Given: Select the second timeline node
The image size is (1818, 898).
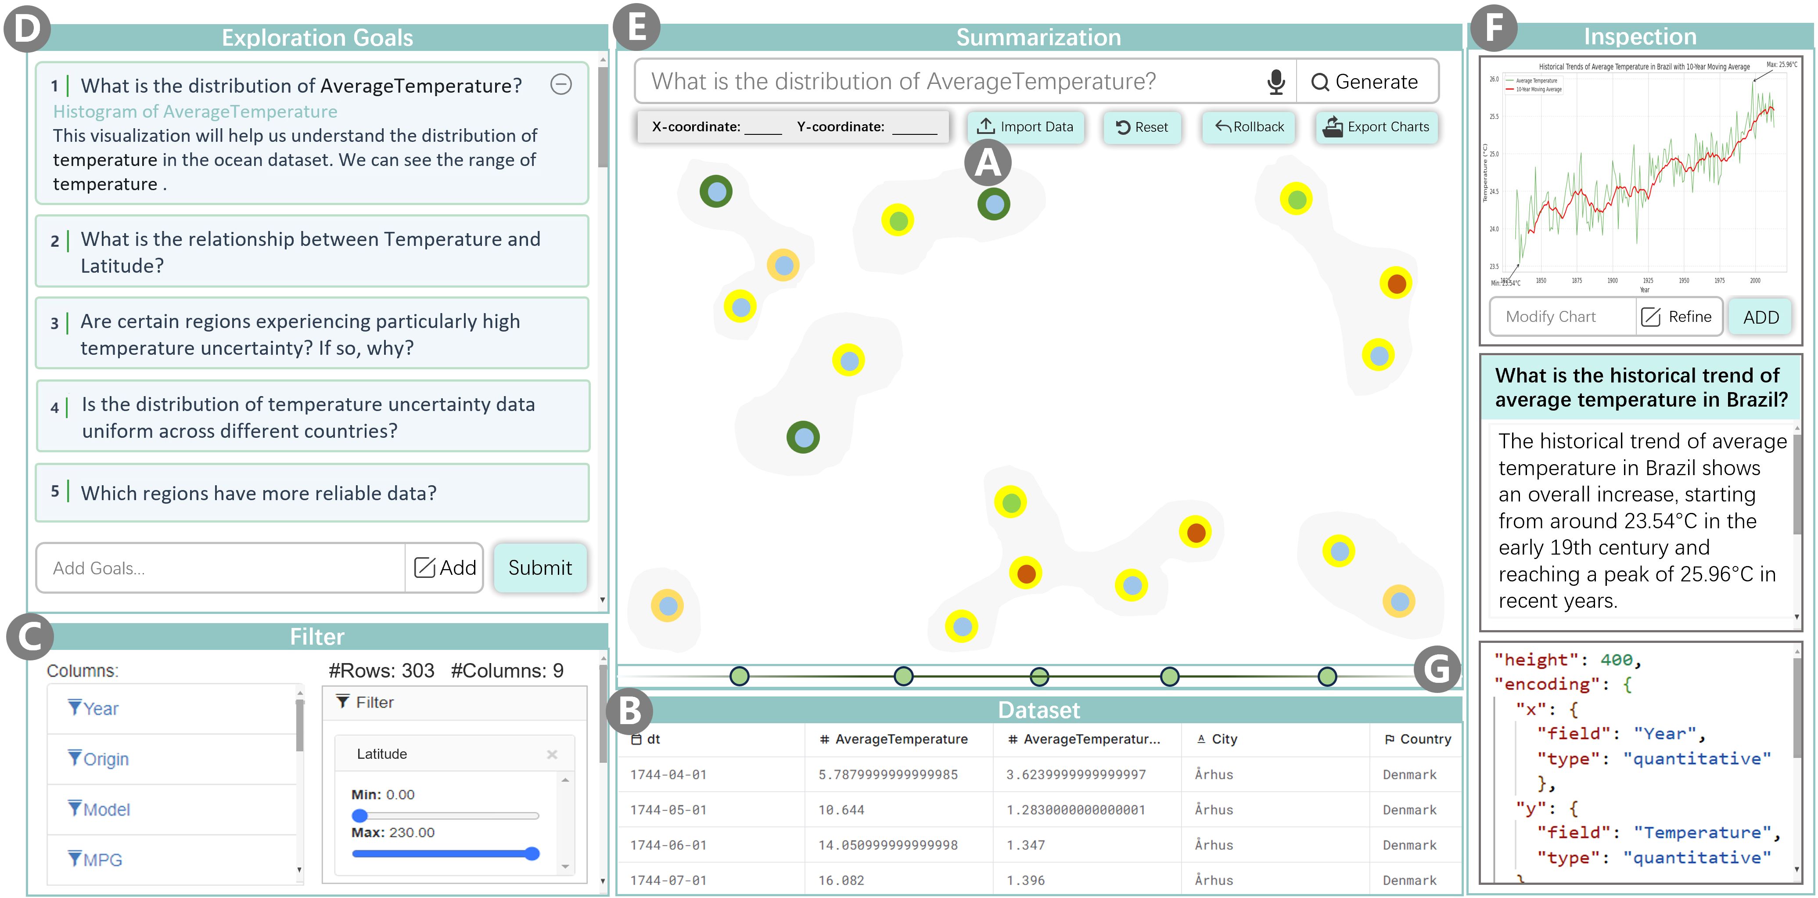Looking at the screenshot, I should (x=903, y=676).
